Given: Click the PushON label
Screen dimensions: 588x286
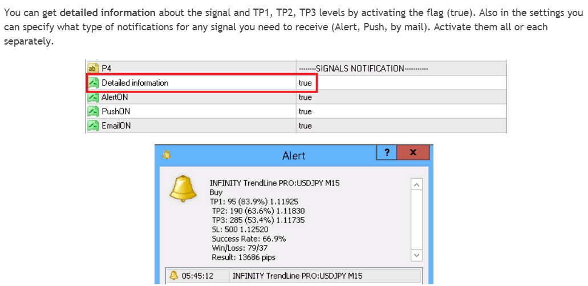Looking at the screenshot, I should pyautogui.click(x=116, y=111).
